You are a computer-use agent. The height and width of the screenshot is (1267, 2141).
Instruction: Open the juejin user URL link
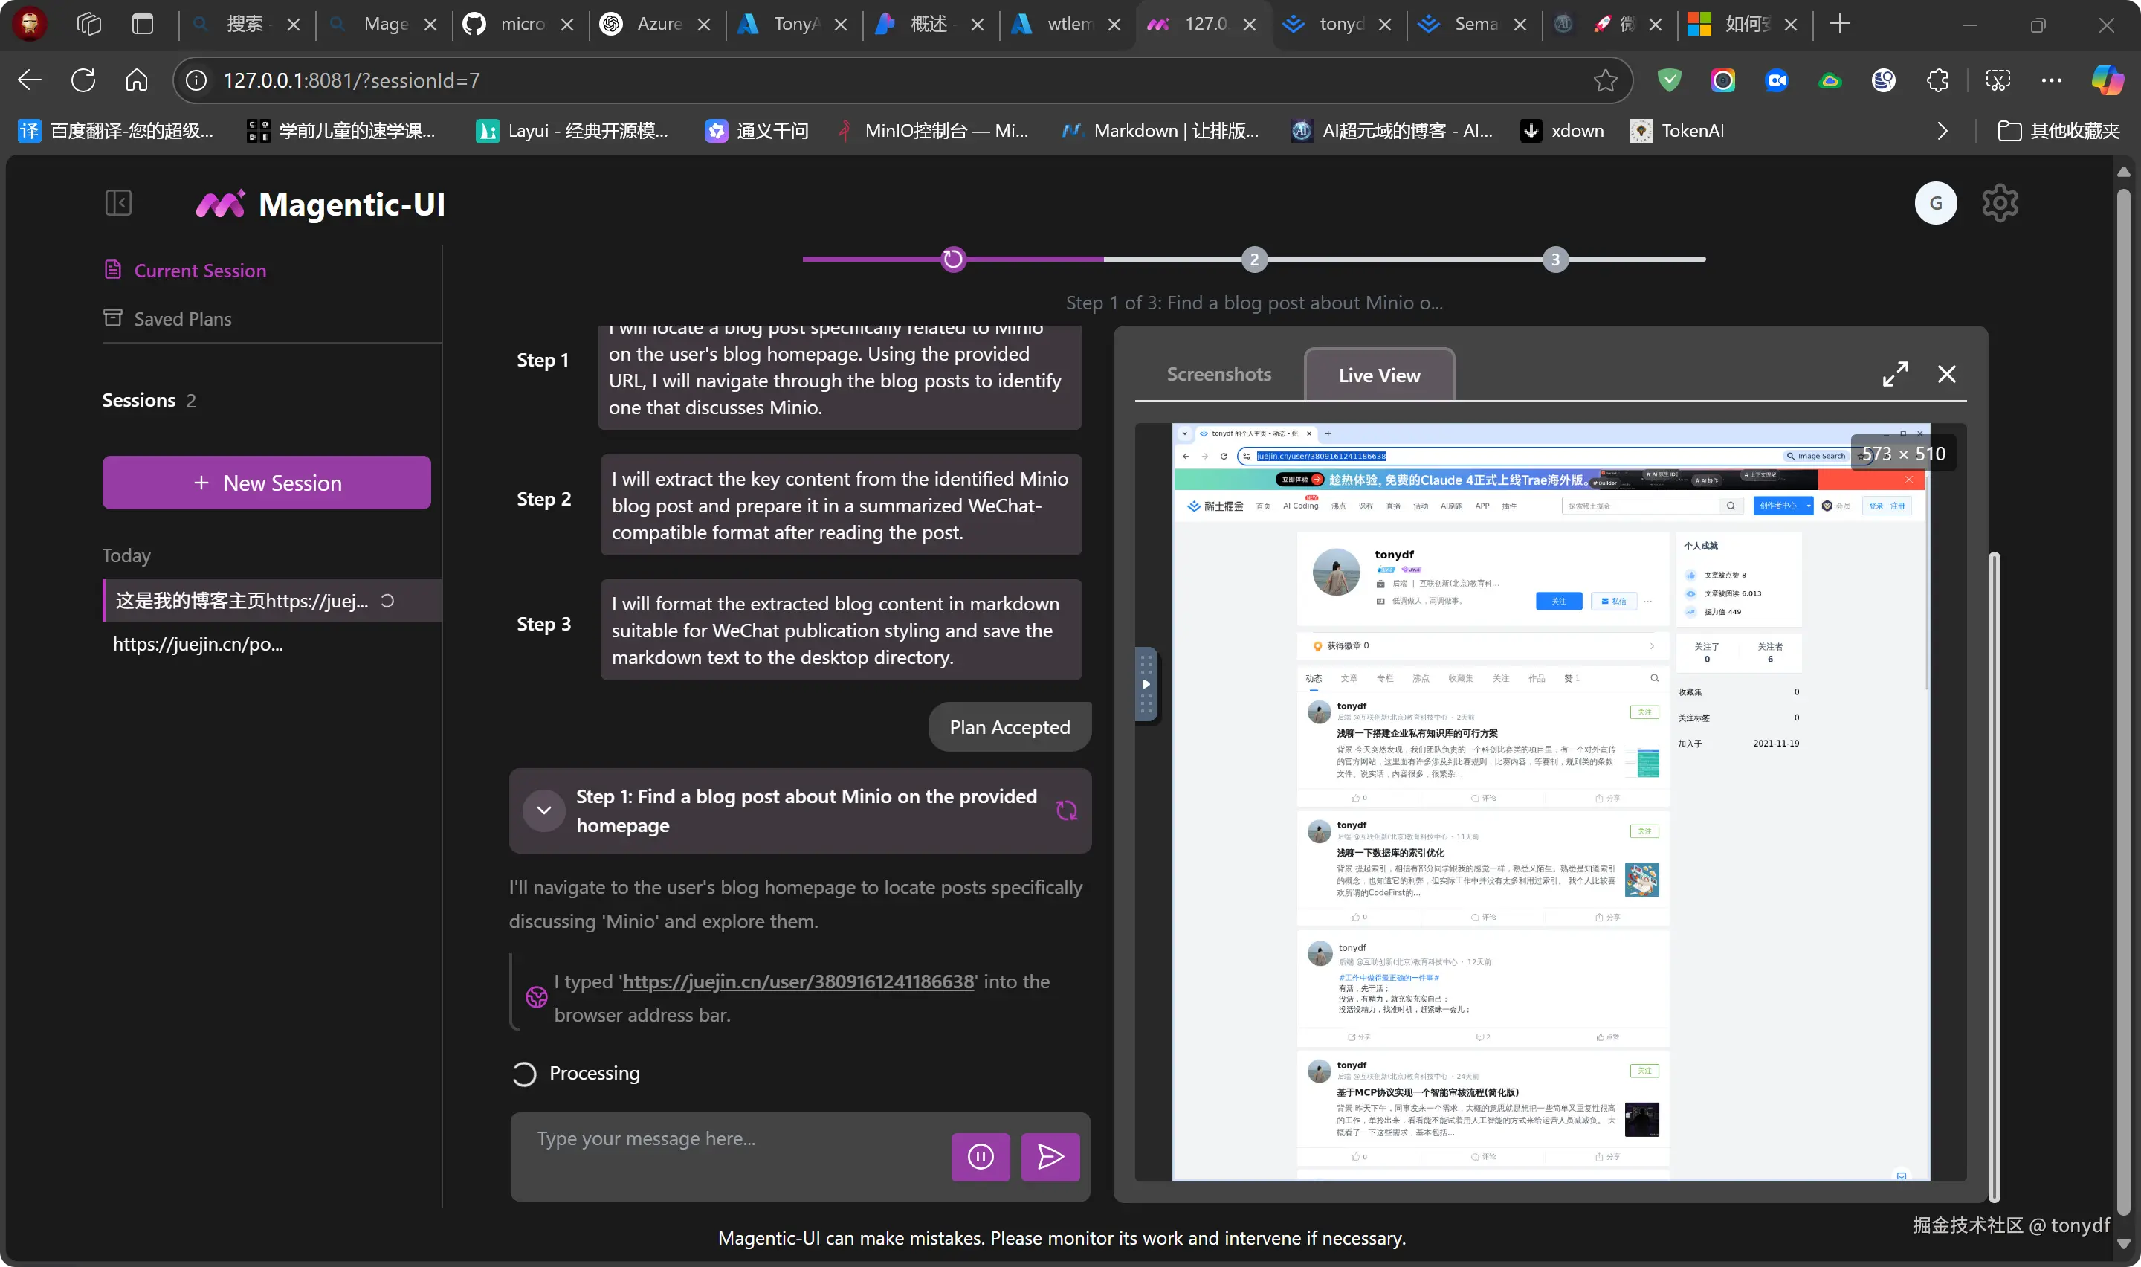click(x=798, y=981)
